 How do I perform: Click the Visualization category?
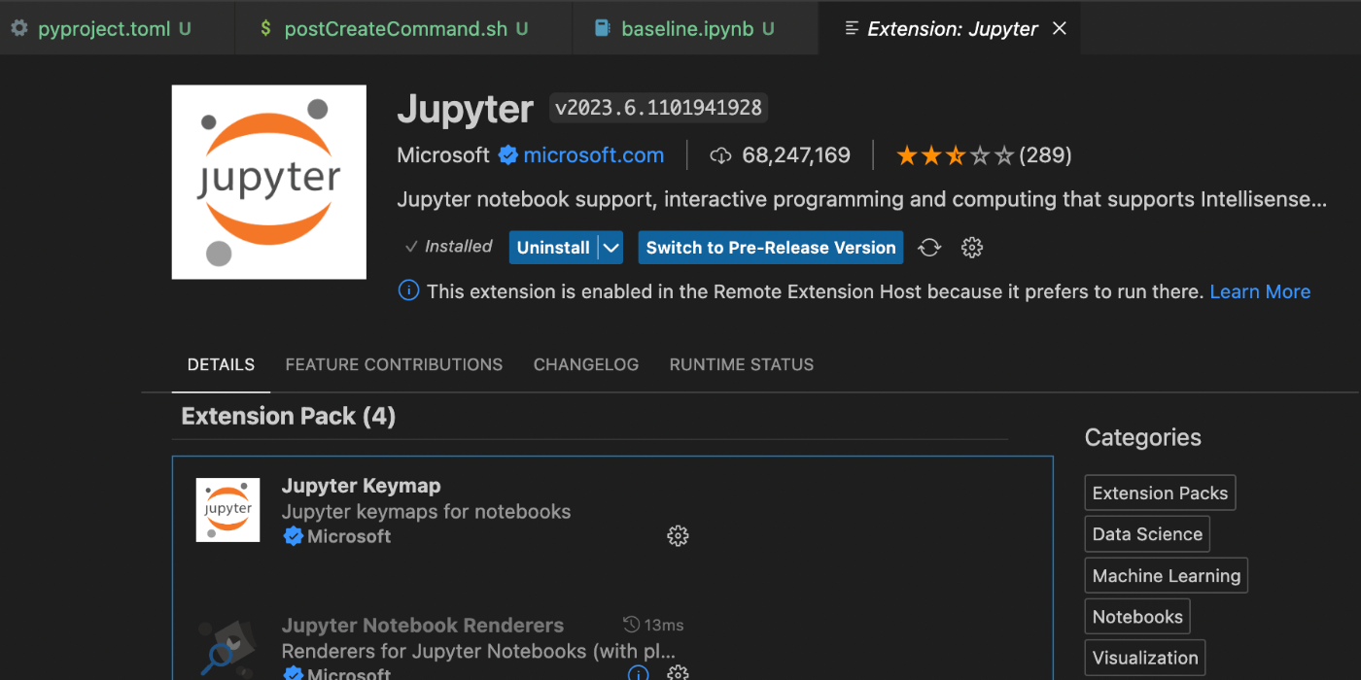tap(1145, 658)
